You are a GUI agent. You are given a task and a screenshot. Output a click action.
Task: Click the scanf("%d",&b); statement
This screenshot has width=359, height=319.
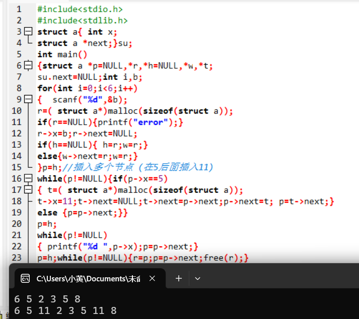pos(90,99)
